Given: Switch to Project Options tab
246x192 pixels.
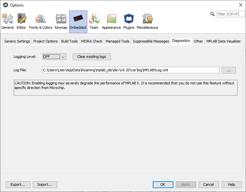Looking at the screenshot, I should [45, 41].
